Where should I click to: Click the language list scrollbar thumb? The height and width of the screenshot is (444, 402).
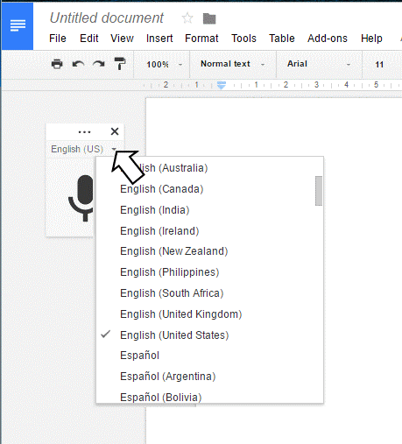[x=319, y=191]
